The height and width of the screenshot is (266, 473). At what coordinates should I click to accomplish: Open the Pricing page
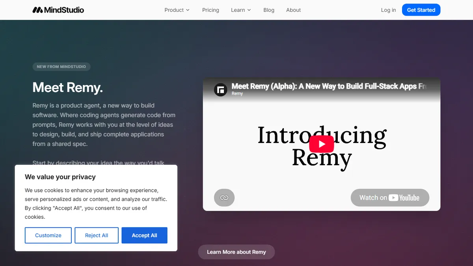click(210, 10)
